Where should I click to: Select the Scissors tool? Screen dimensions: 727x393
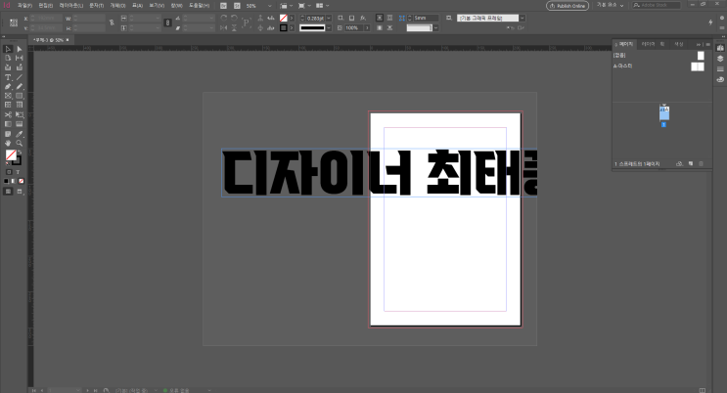point(8,114)
